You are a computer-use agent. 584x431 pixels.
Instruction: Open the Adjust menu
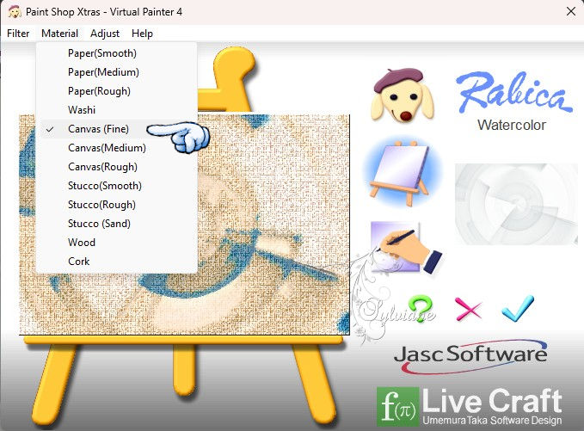click(x=105, y=34)
